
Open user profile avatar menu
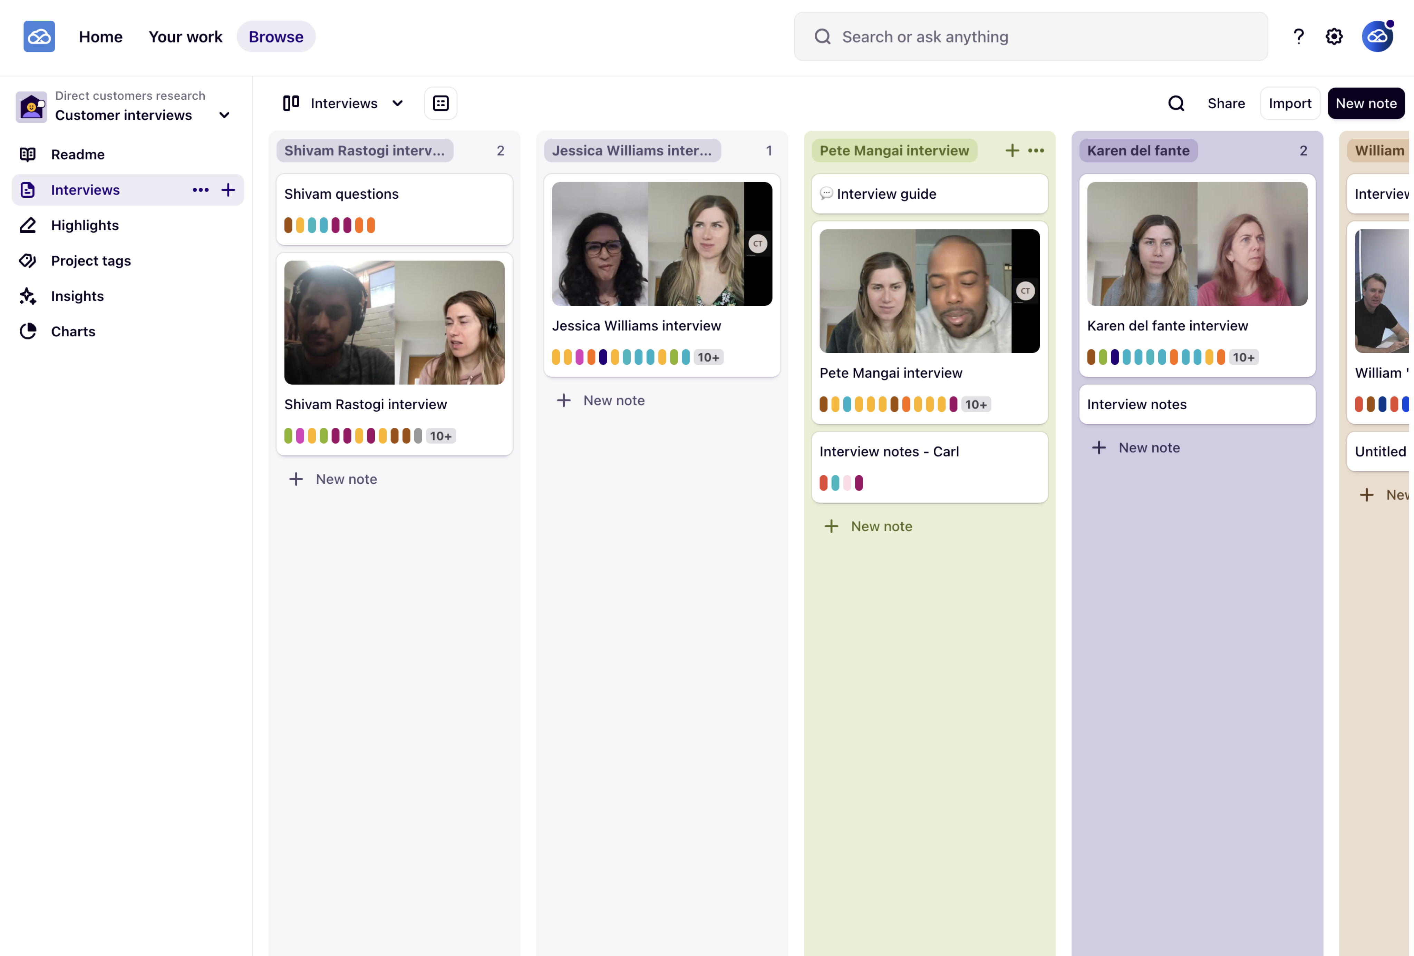point(1377,37)
